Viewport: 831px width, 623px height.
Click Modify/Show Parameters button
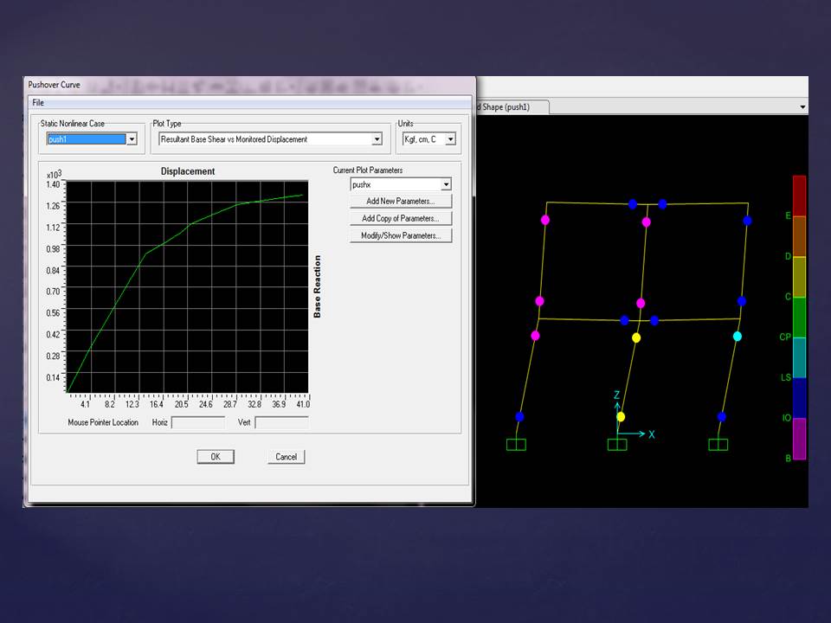click(x=401, y=236)
